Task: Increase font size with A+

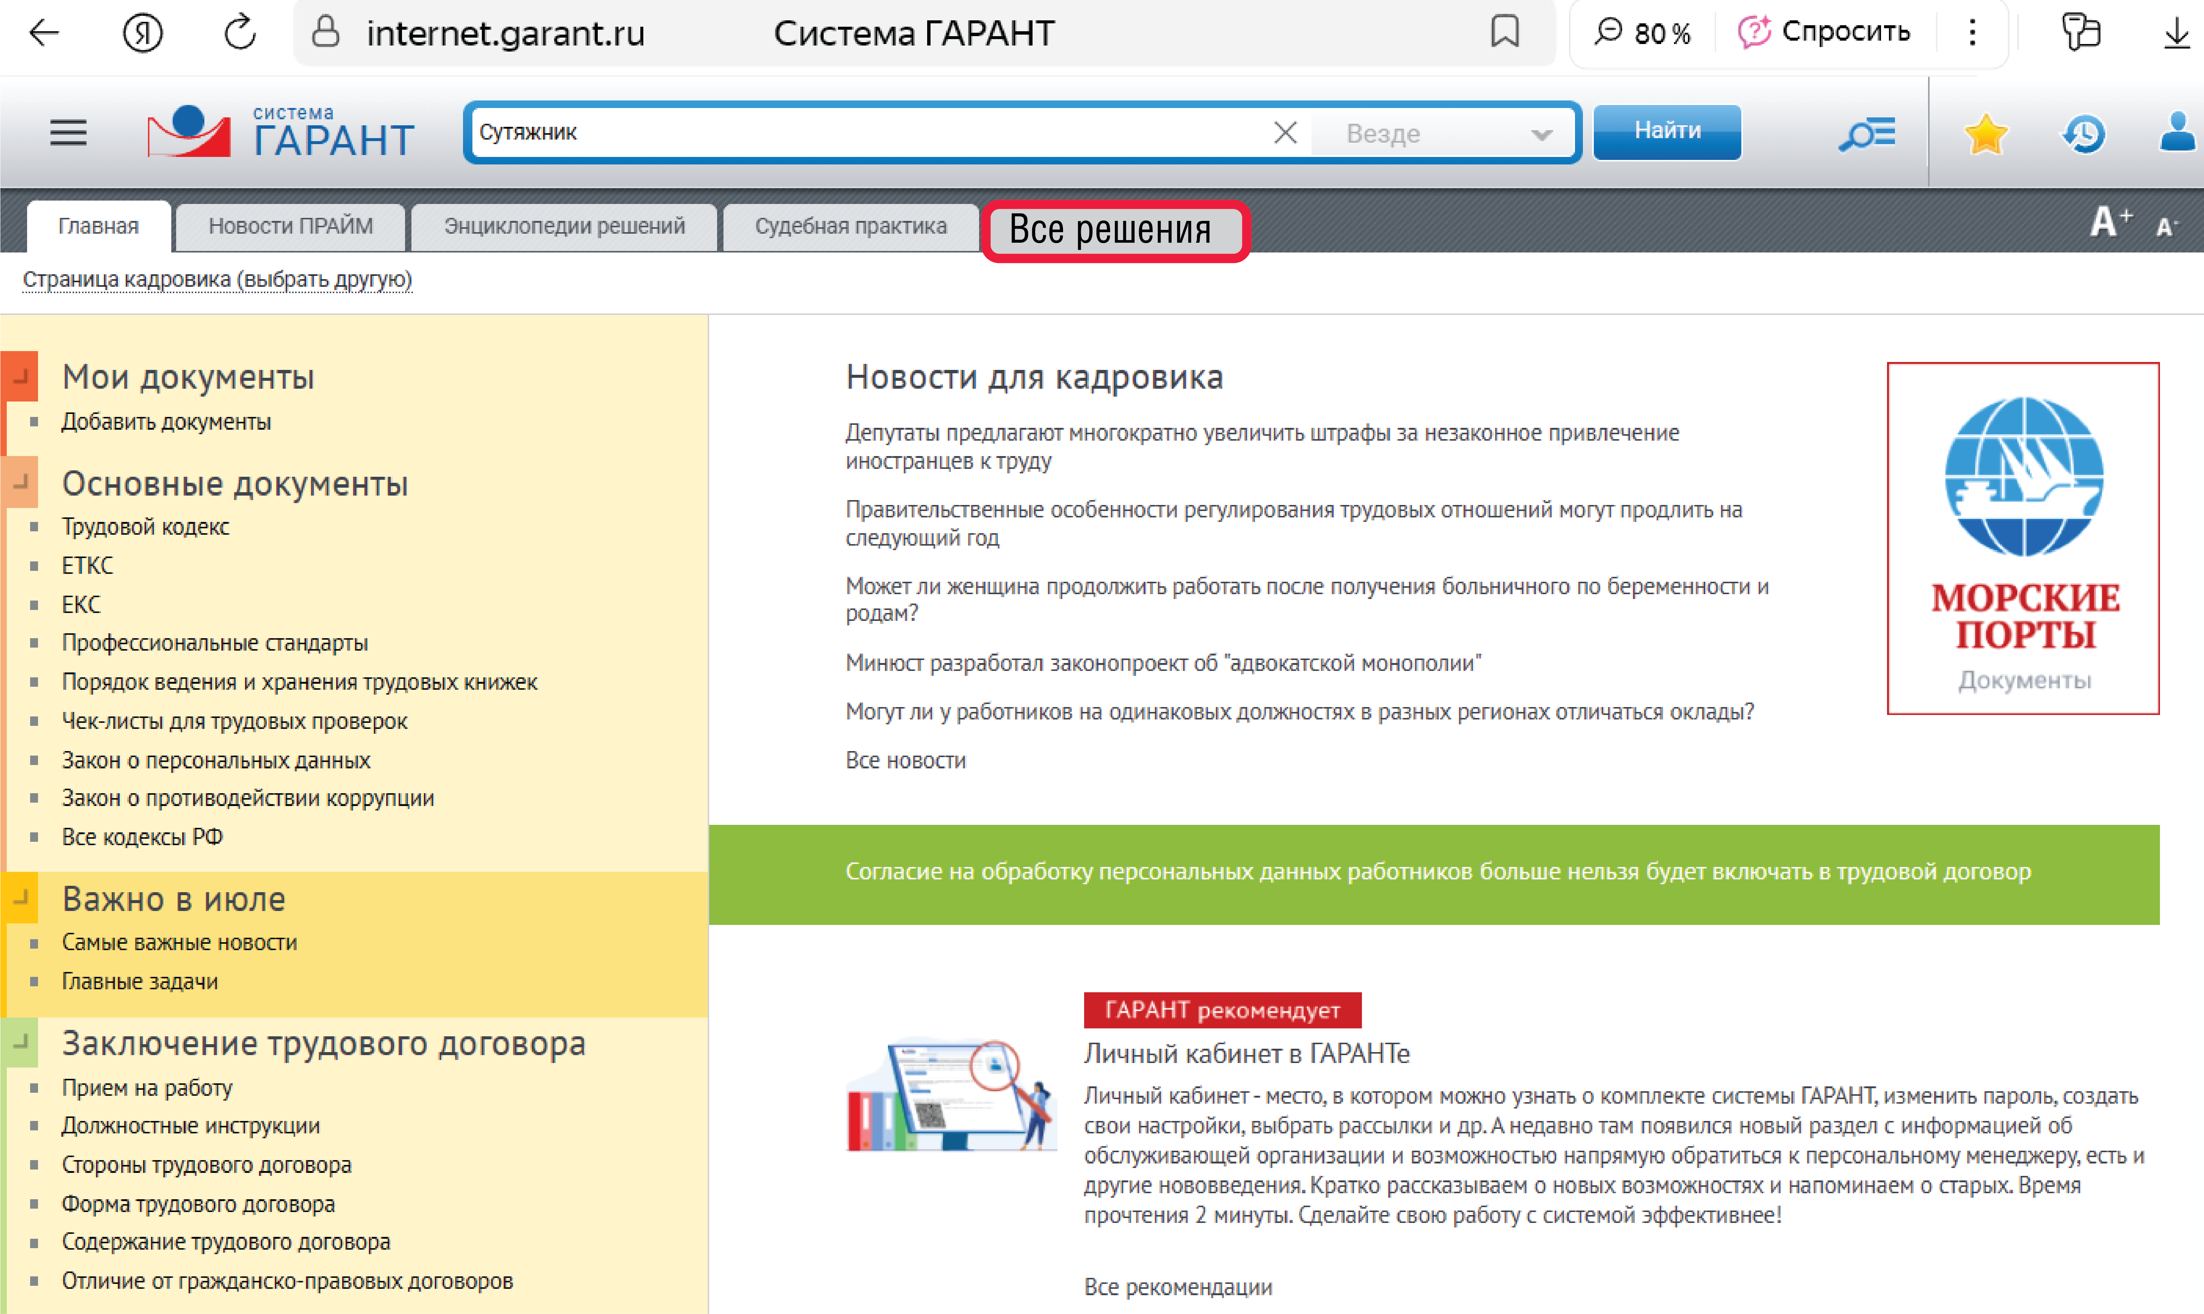Action: pos(2111,221)
